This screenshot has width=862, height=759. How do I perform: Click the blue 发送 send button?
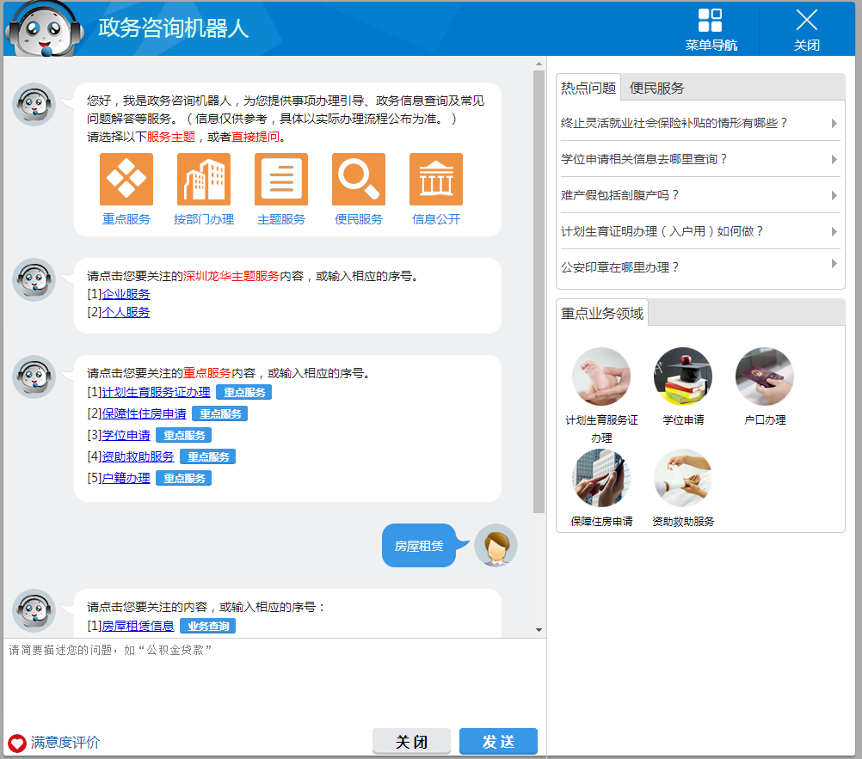[498, 742]
